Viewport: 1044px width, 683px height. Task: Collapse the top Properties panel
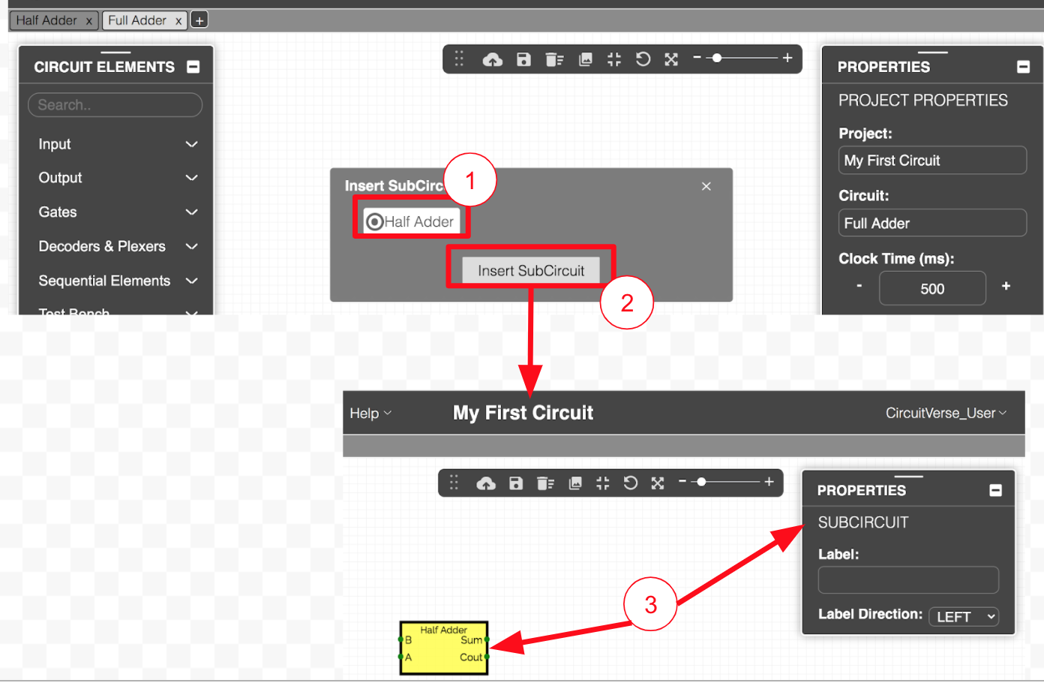point(1023,67)
